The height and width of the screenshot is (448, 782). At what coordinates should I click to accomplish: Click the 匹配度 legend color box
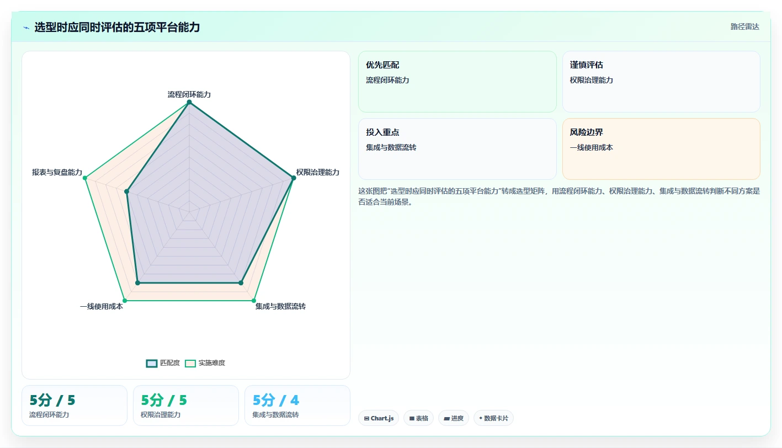(152, 363)
